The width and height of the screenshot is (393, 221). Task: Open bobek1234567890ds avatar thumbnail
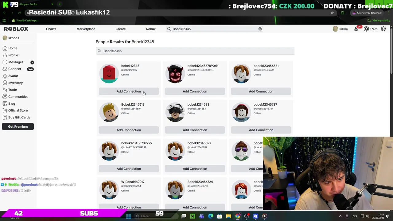175,74
